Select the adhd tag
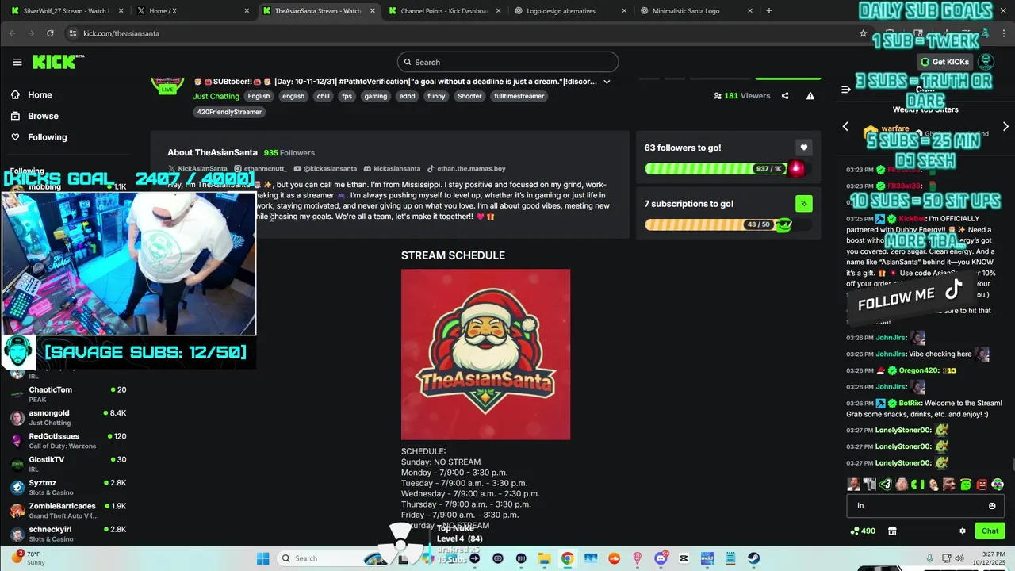Screen dimensions: 1015x571 pos(407,96)
